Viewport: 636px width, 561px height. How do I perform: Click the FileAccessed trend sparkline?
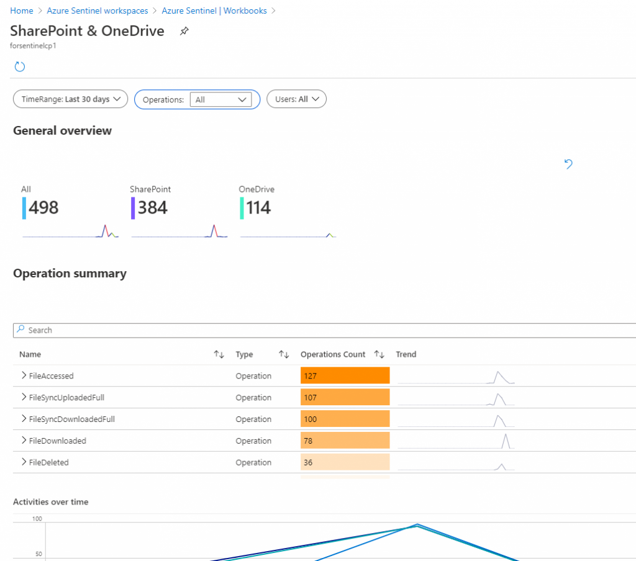457,377
